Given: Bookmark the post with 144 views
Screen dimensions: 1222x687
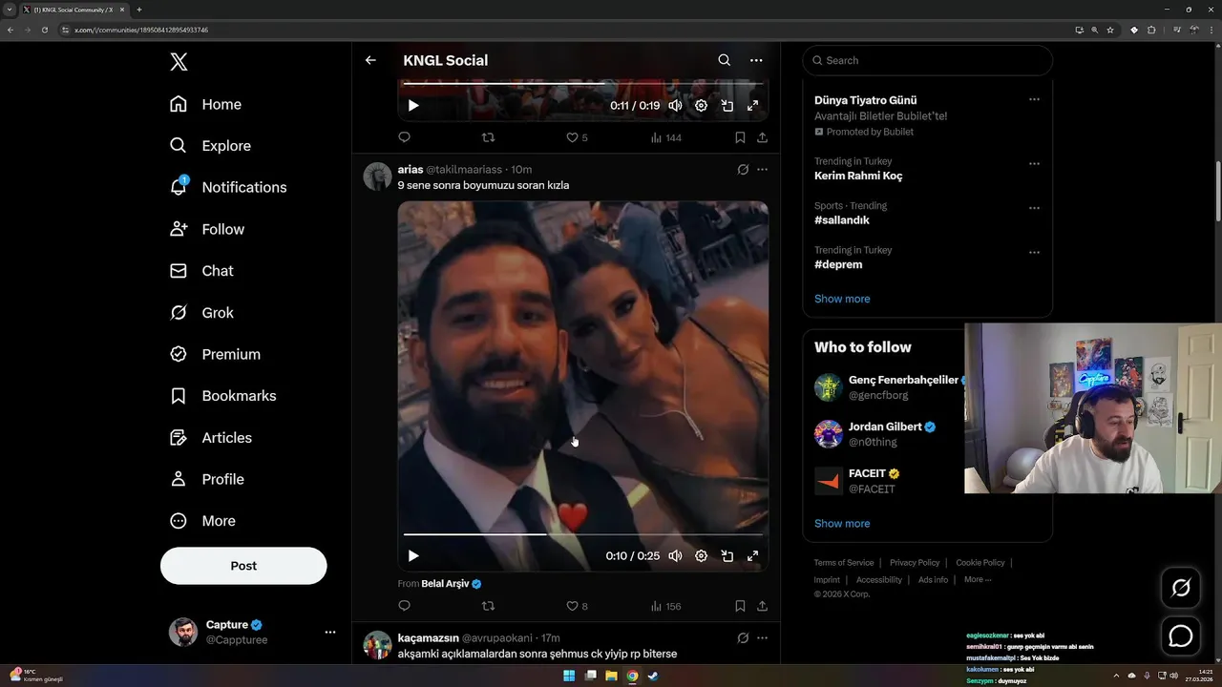Looking at the screenshot, I should pyautogui.click(x=740, y=137).
